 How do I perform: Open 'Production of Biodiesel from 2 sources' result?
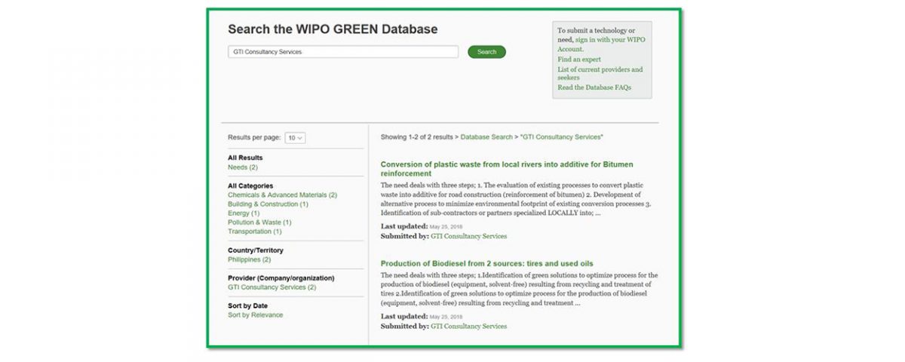pos(486,264)
